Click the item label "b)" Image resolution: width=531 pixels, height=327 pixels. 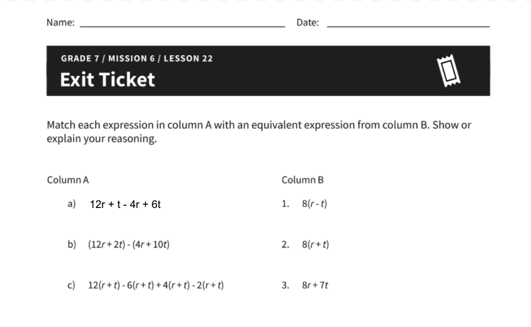coord(72,245)
